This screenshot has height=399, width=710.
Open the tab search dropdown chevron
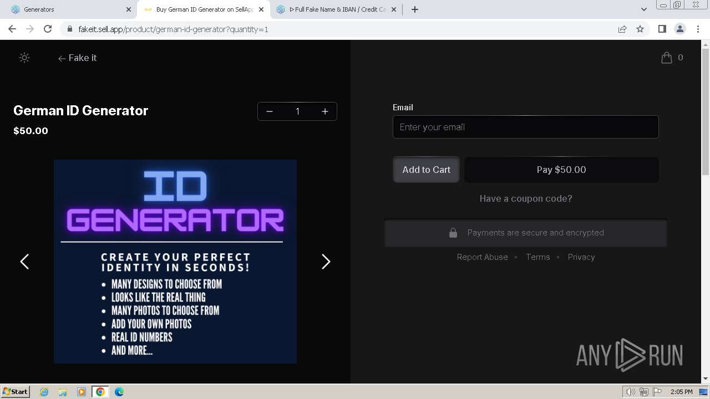coord(644,9)
